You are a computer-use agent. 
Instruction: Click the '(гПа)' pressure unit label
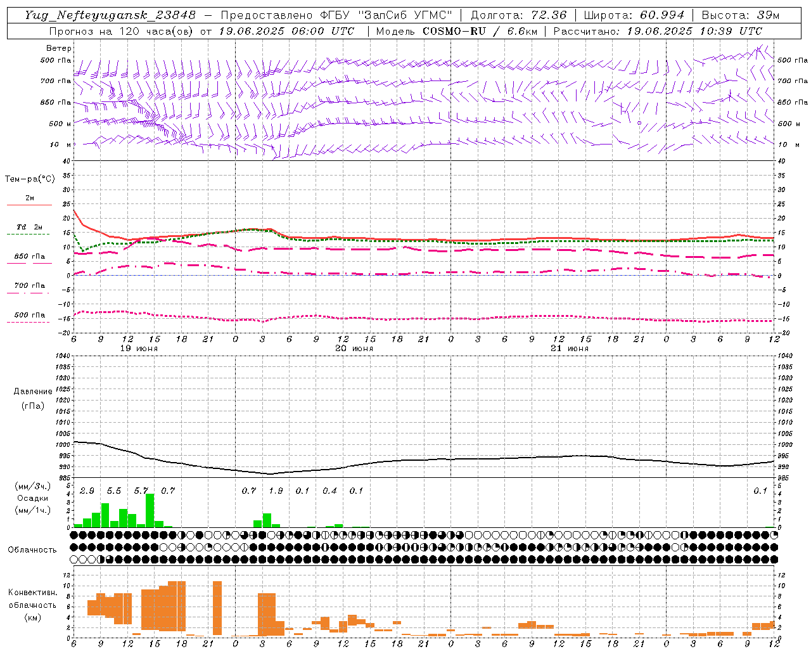click(33, 406)
